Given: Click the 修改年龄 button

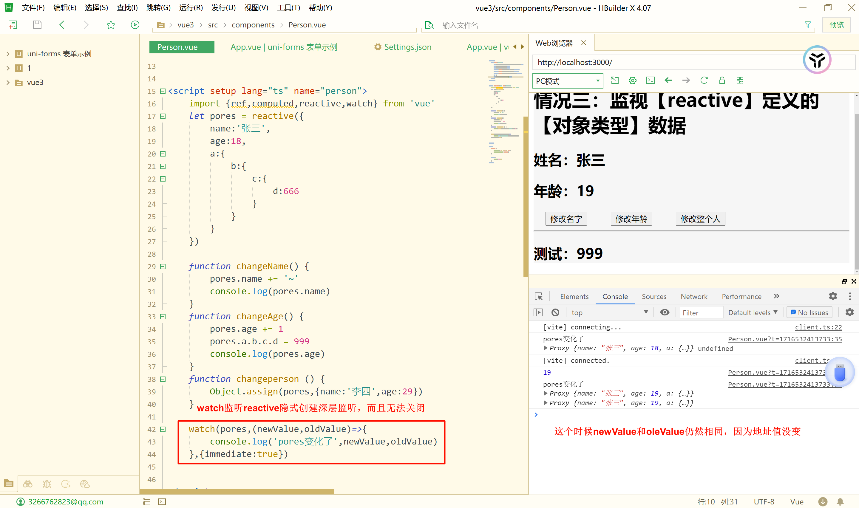Looking at the screenshot, I should (x=631, y=219).
